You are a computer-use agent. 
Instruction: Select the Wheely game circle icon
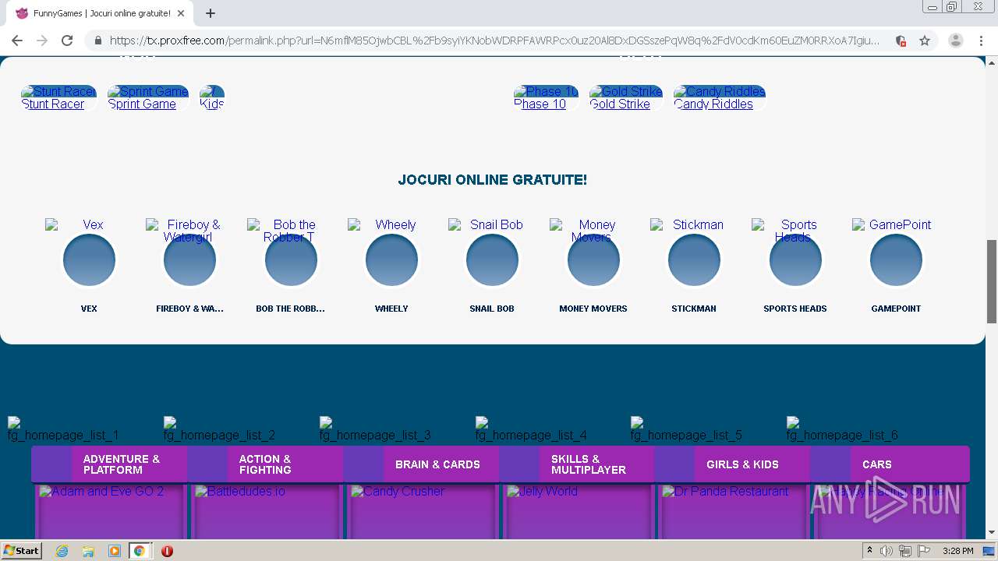(x=391, y=260)
